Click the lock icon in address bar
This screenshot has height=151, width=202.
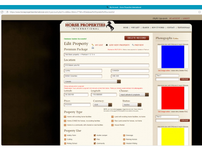click(7, 12)
